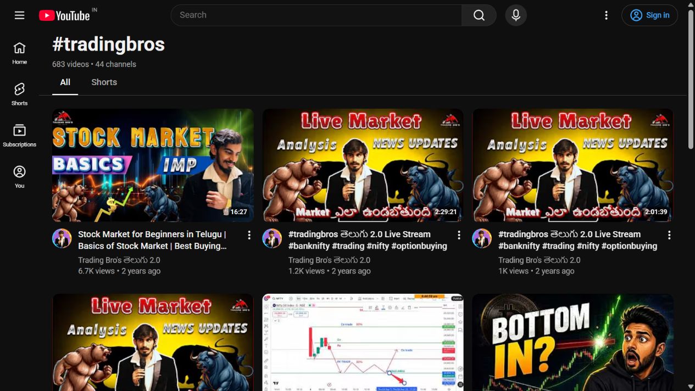Open Subscriptions in the sidebar
The height and width of the screenshot is (391, 695).
click(20, 136)
